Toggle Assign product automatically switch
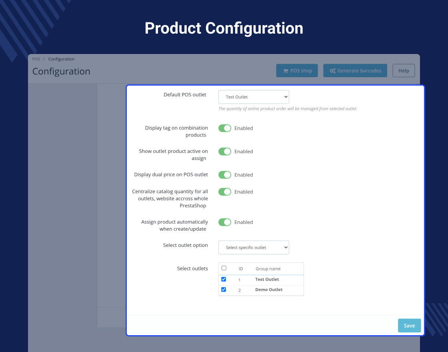 225,222
